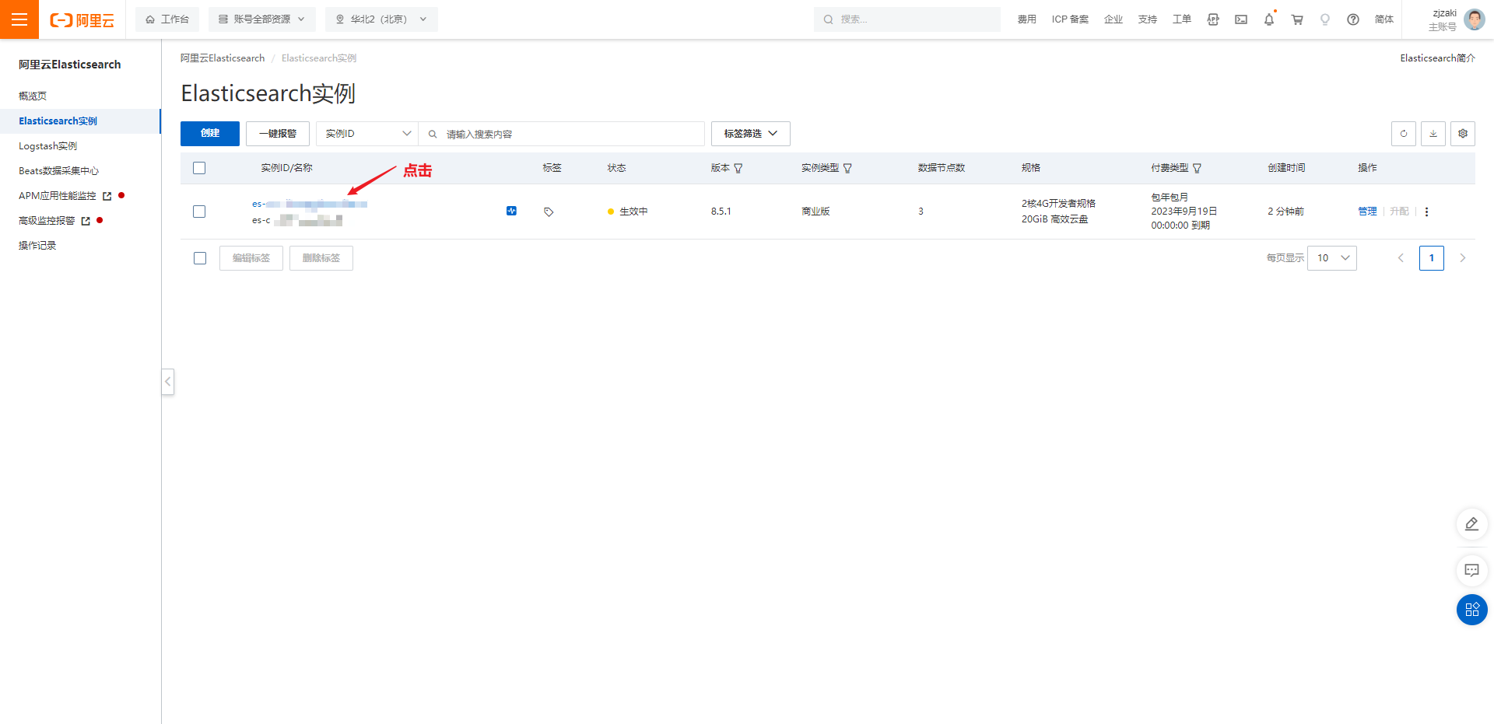The height and width of the screenshot is (724, 1494).
Task: Select page 1 in pagination
Action: [x=1432, y=258]
